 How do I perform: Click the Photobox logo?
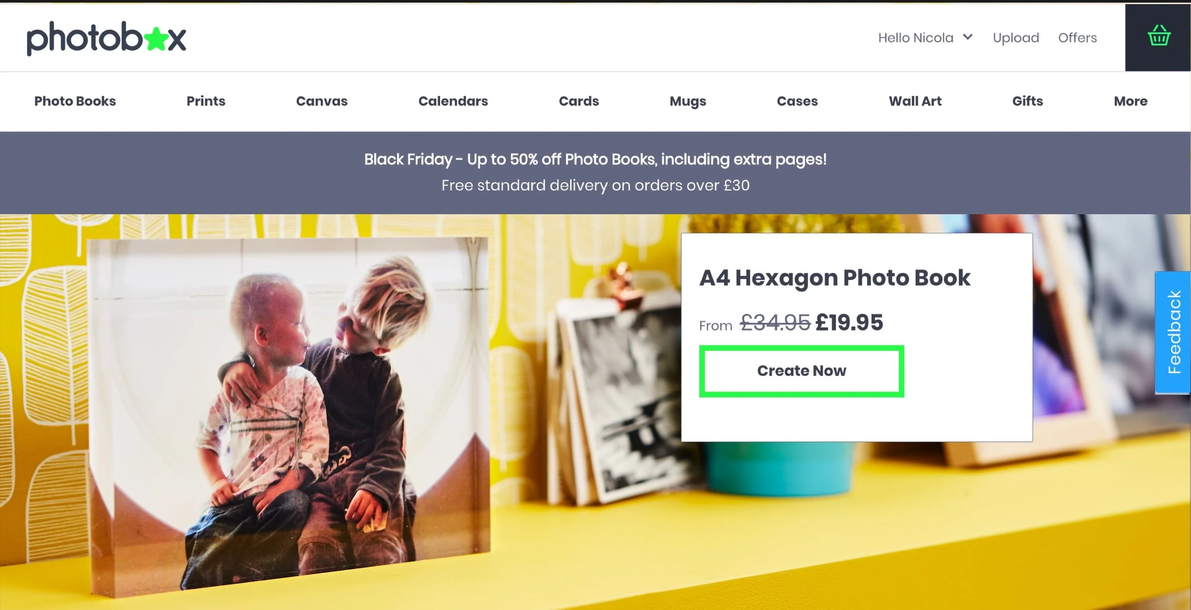click(106, 38)
